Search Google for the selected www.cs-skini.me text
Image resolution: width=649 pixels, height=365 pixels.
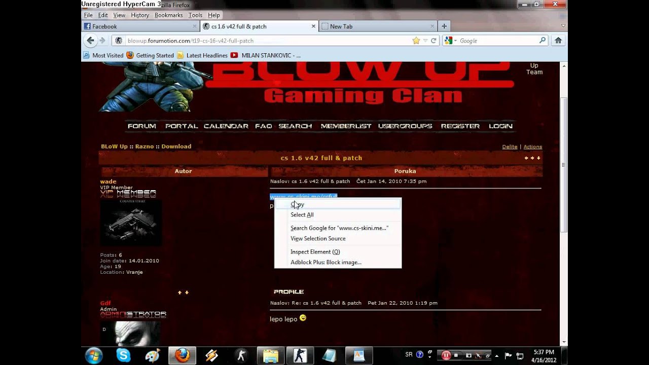[x=338, y=228]
